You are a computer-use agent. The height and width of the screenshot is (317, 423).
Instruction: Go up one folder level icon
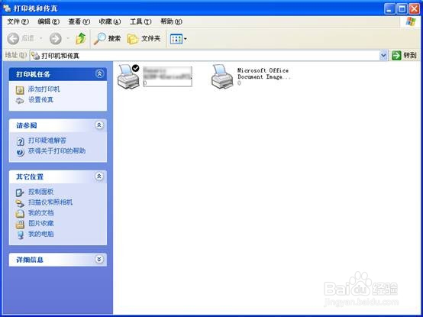[81, 39]
